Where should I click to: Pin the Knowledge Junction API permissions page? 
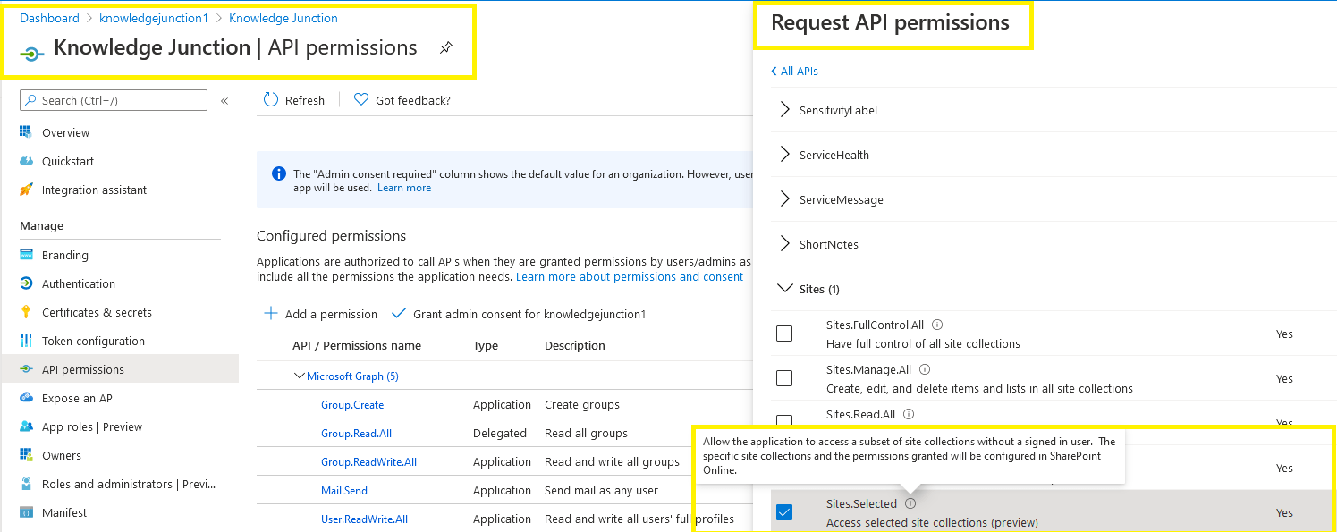(445, 47)
